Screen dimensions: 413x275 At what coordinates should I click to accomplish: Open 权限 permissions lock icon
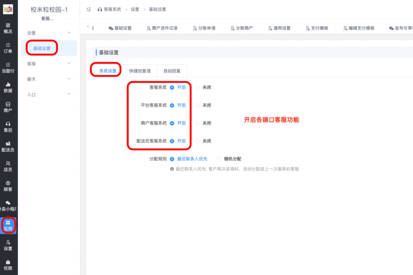(x=8, y=265)
